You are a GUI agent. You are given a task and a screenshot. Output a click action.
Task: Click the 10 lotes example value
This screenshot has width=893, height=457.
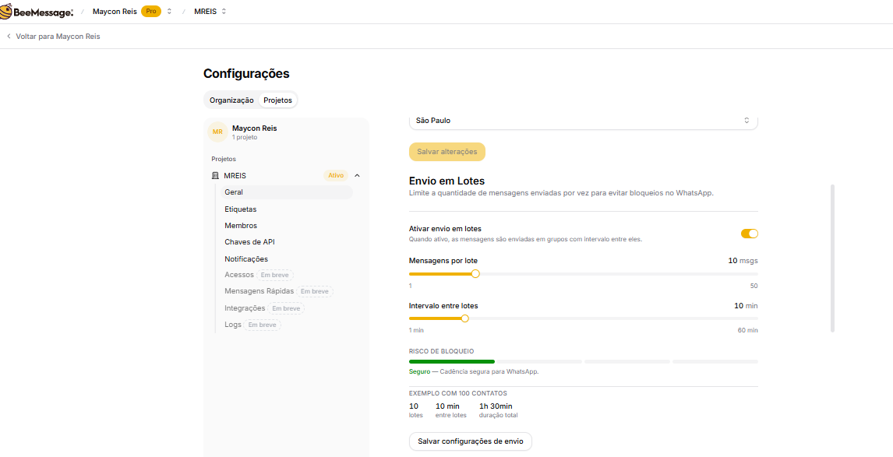[414, 406]
